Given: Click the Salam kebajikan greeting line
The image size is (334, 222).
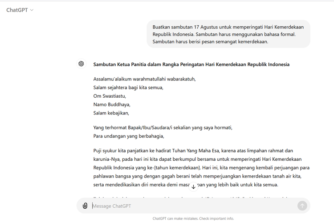Looking at the screenshot, I should point(111,113).
